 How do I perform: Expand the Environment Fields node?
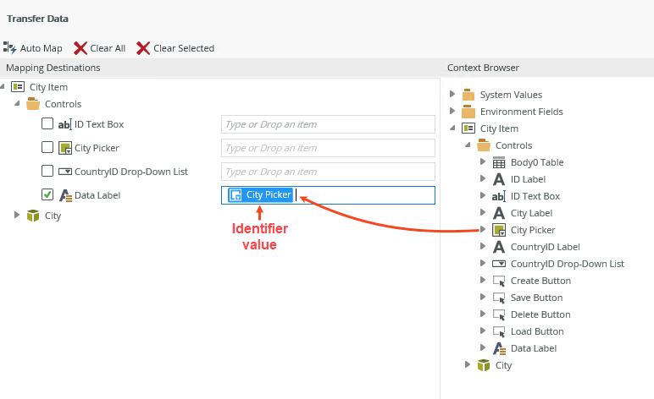(x=452, y=112)
